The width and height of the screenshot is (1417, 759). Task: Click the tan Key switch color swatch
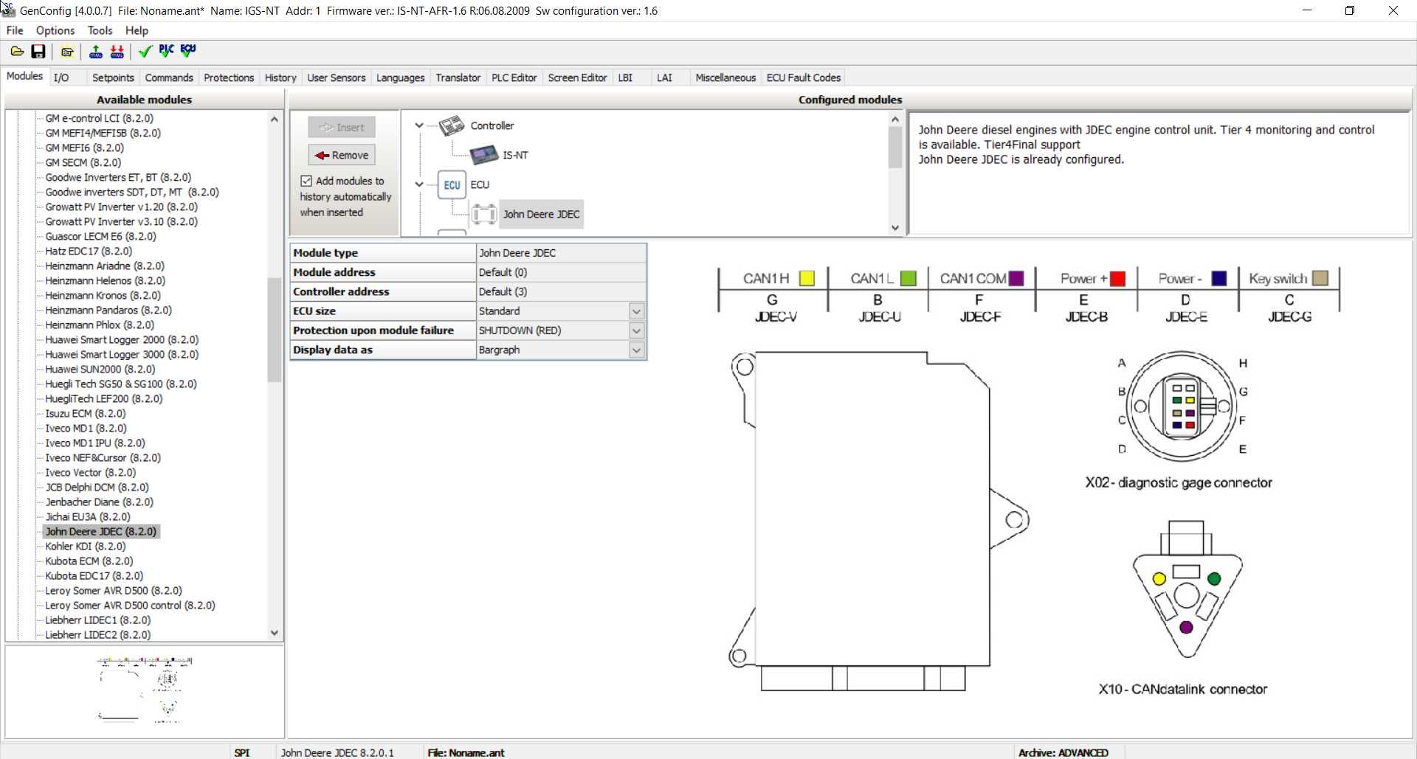[x=1321, y=279]
